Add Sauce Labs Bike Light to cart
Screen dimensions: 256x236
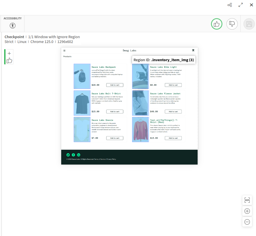coord(173,85)
